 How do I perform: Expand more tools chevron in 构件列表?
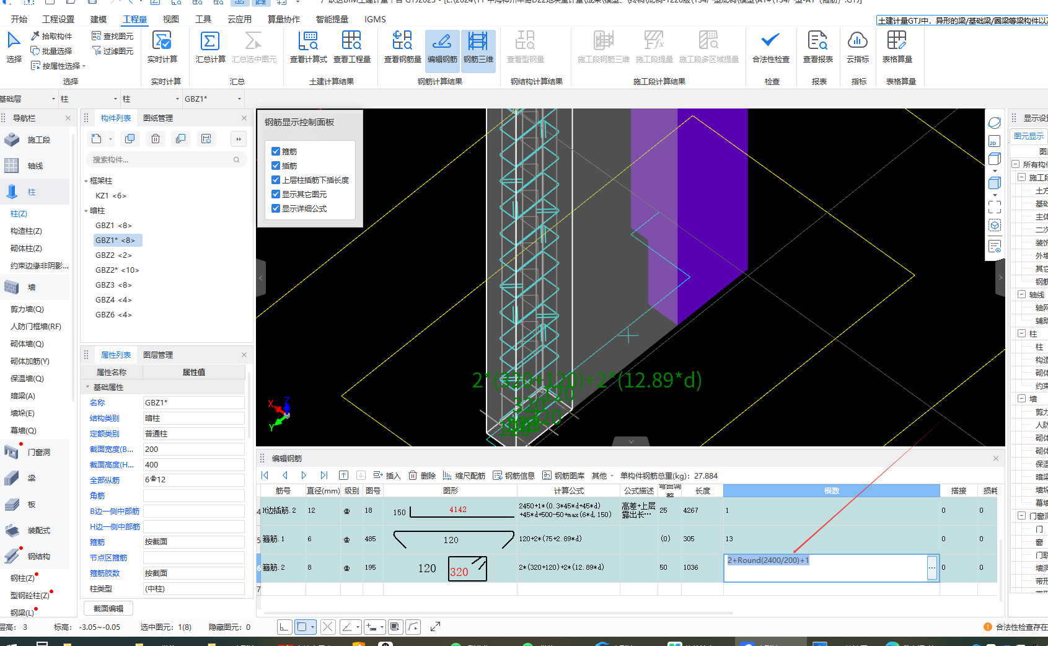click(239, 139)
